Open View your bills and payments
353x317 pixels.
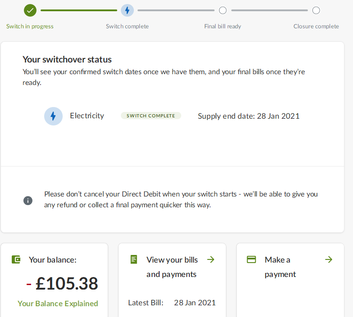coord(172,267)
